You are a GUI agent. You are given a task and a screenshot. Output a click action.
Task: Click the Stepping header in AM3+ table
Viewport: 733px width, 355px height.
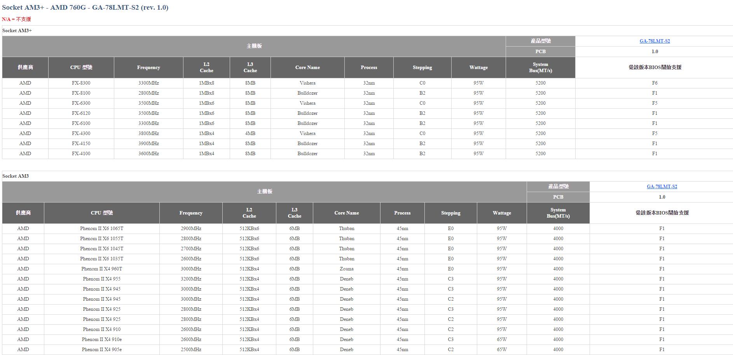tap(422, 68)
